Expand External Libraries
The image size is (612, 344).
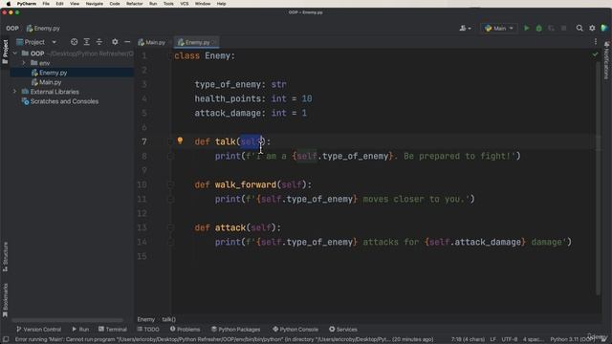click(15, 92)
